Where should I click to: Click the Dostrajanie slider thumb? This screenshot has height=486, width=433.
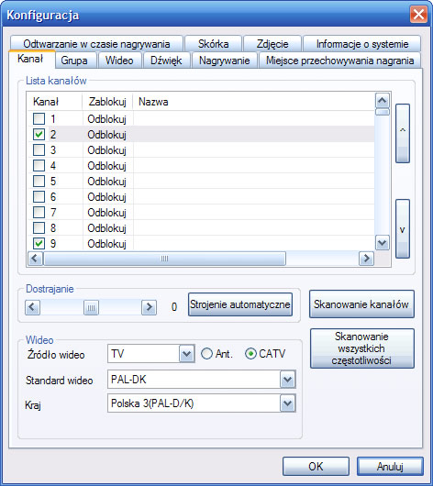coord(91,307)
